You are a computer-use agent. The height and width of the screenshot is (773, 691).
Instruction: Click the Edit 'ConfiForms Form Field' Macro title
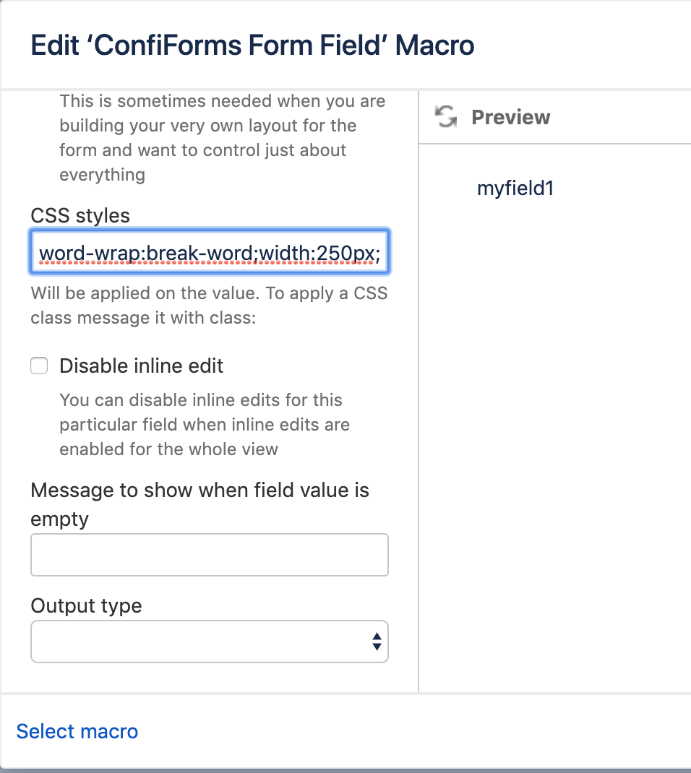(252, 45)
